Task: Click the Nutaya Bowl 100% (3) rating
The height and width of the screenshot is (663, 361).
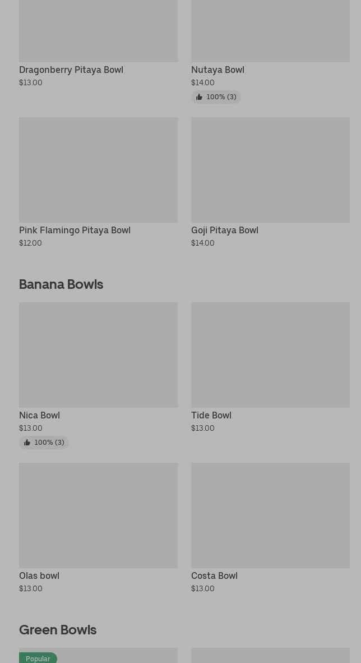Action: 221,97
